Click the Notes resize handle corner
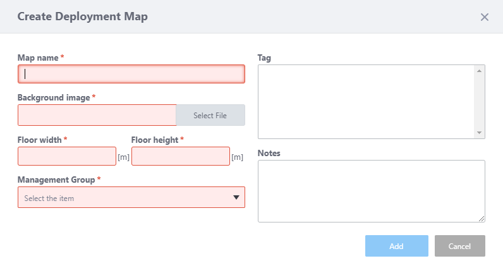The image size is (503, 268). tap(482, 219)
